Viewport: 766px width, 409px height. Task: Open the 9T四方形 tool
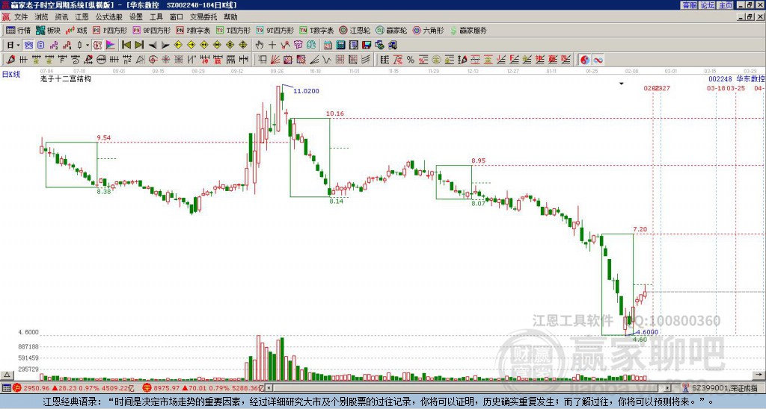tap(275, 30)
